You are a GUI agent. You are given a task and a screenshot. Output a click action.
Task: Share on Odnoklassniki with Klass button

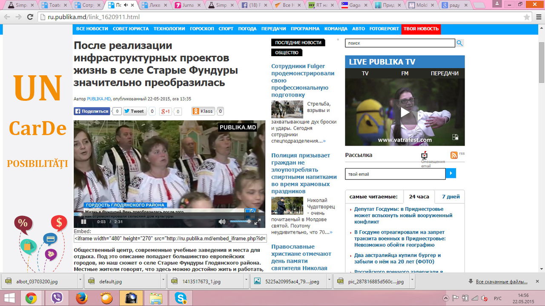(x=203, y=111)
